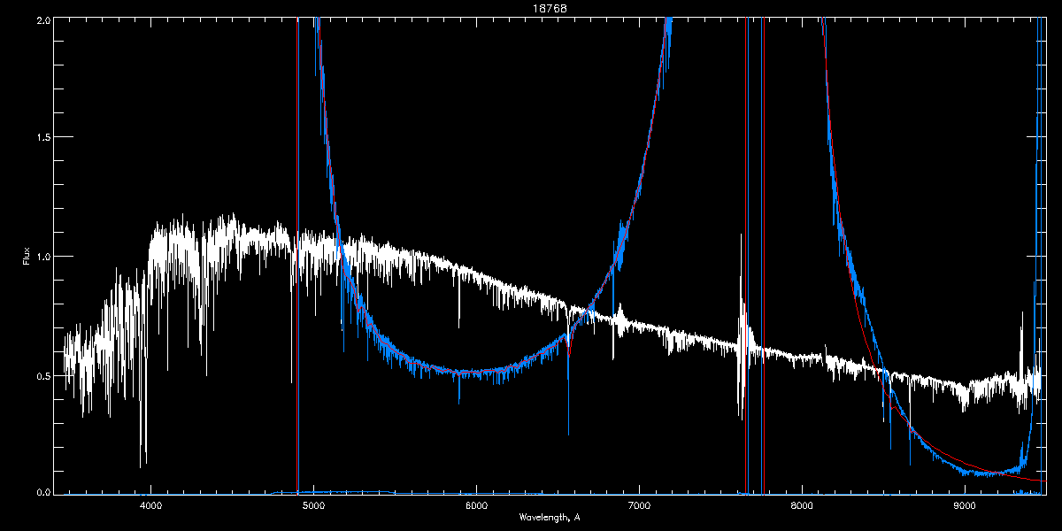Click the 1.5 flux tick label
Image resolution: width=1062 pixels, height=531 pixels.
pos(42,138)
